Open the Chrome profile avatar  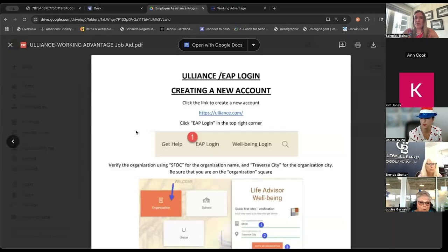point(357,19)
